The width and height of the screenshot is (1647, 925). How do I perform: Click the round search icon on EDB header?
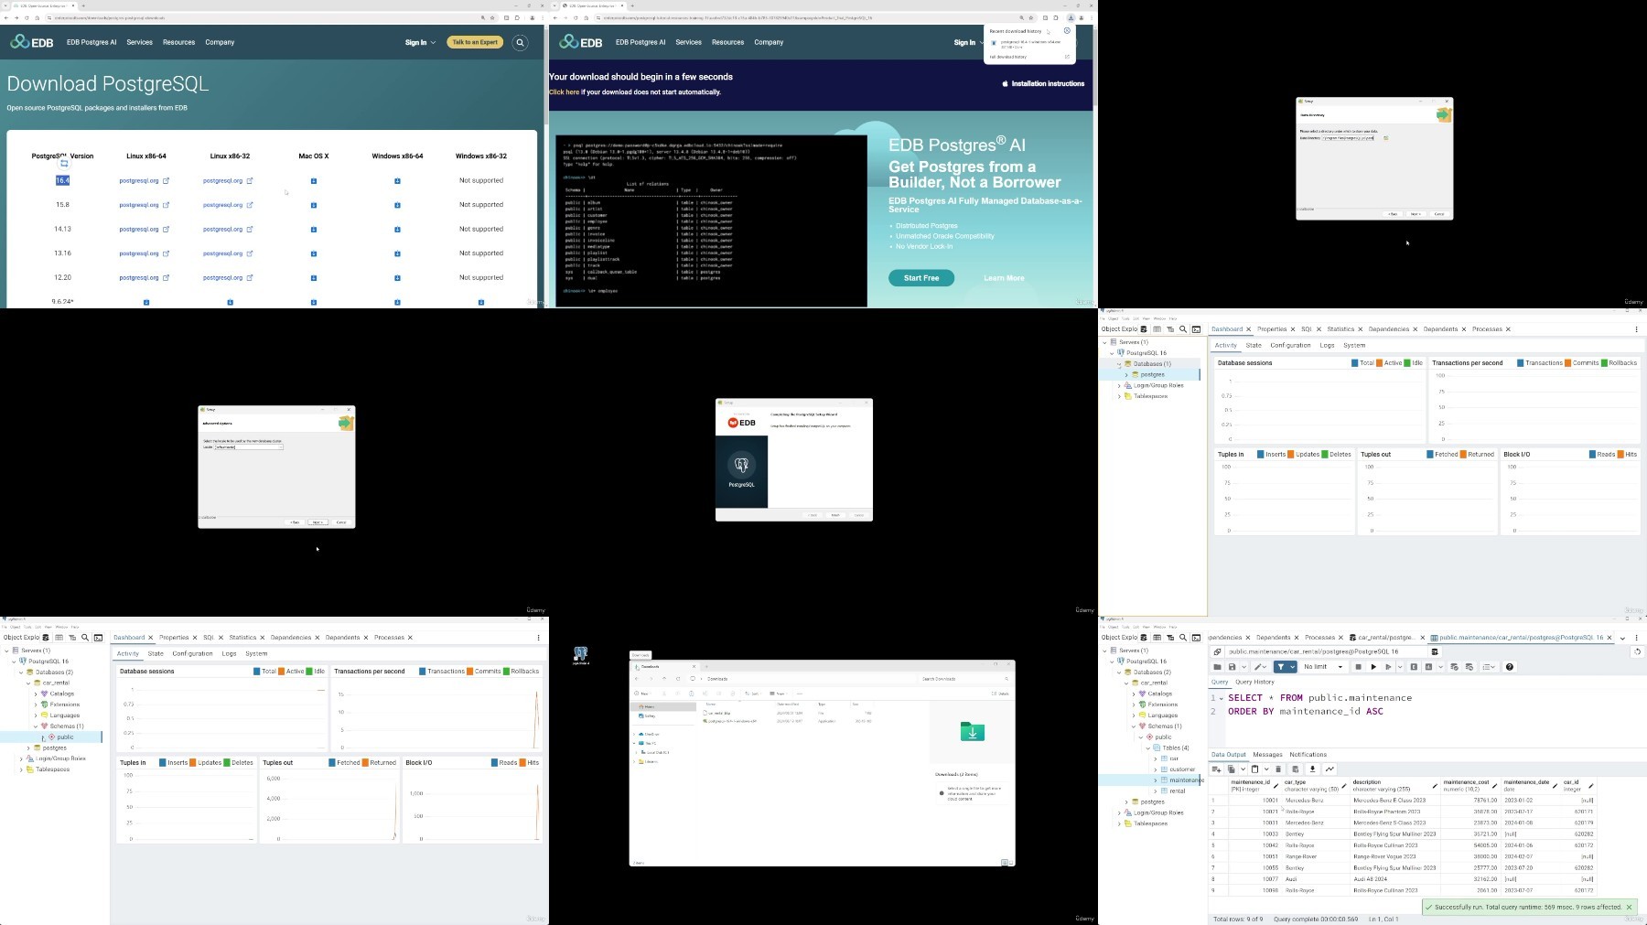point(520,42)
